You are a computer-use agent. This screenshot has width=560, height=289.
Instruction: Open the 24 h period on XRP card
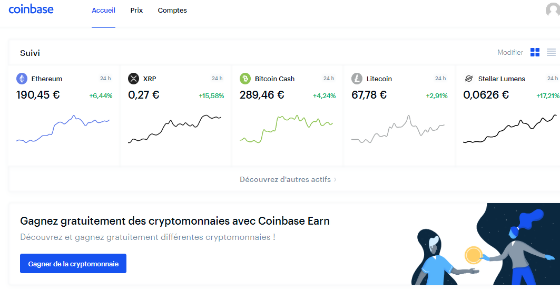click(x=217, y=79)
